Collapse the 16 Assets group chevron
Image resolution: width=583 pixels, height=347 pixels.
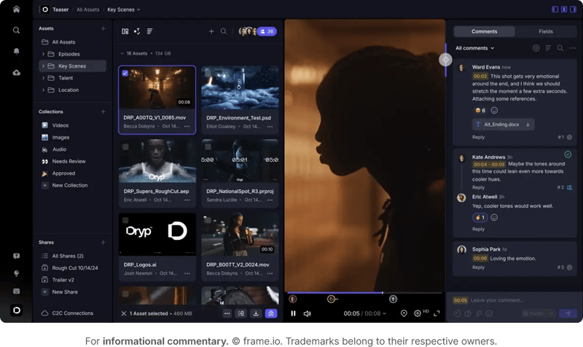click(x=122, y=53)
